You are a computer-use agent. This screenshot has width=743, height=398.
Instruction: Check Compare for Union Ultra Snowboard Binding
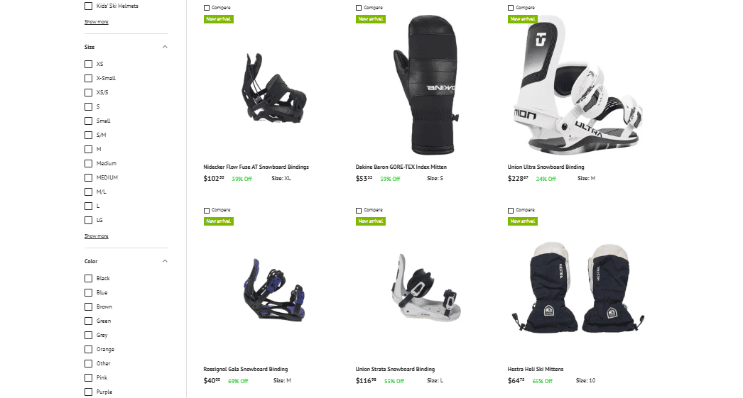point(510,8)
